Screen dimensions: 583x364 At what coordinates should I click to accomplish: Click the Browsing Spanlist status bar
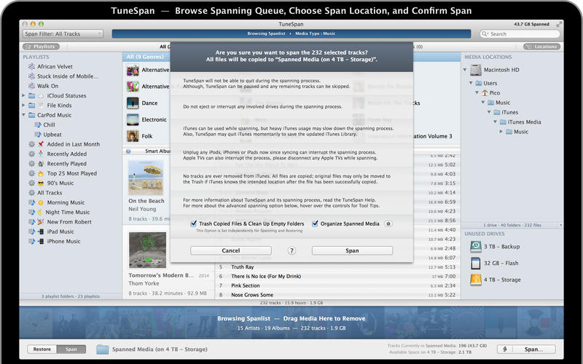click(291, 33)
